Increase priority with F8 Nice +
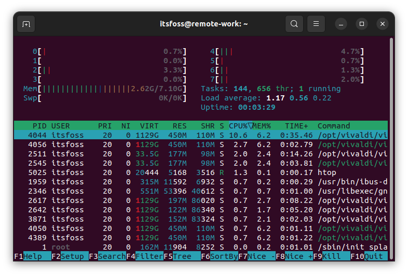Viewport: 408px width, 276px height. [x=298, y=256]
